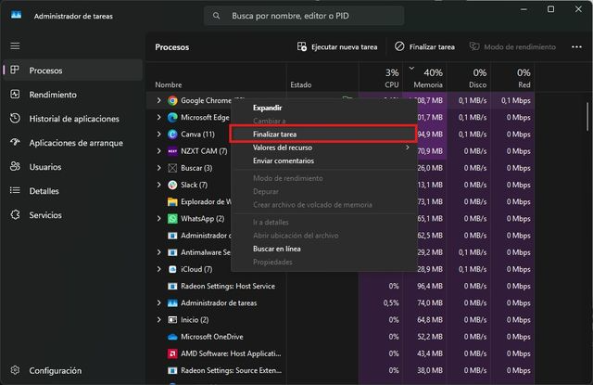Select Enviar comentarios in context menu

click(283, 160)
